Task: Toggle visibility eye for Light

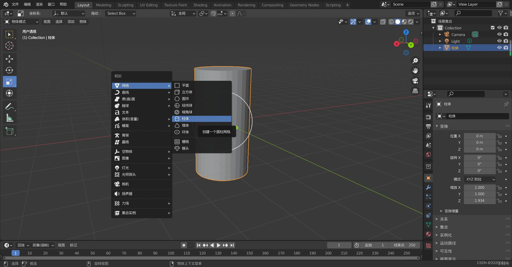Action: 499,41
